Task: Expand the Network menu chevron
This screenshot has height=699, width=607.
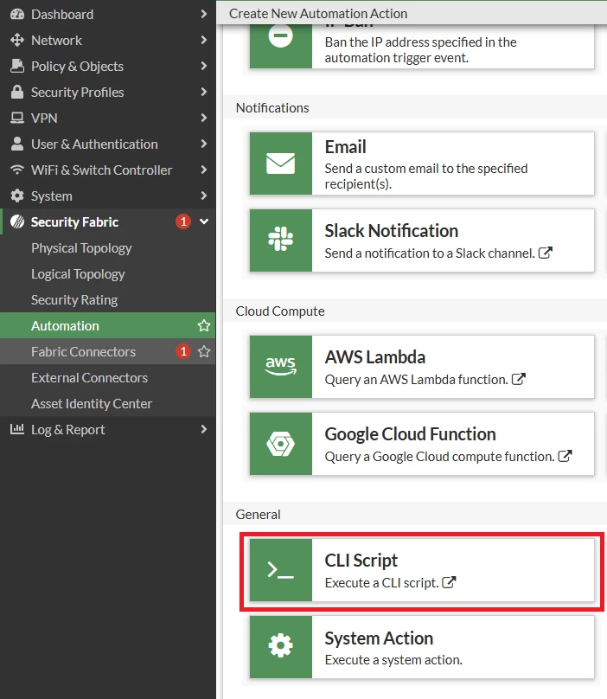Action: [204, 40]
